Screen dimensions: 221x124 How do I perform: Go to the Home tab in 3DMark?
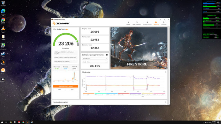coord(128,23)
